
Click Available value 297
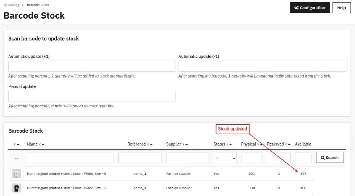click(x=303, y=174)
